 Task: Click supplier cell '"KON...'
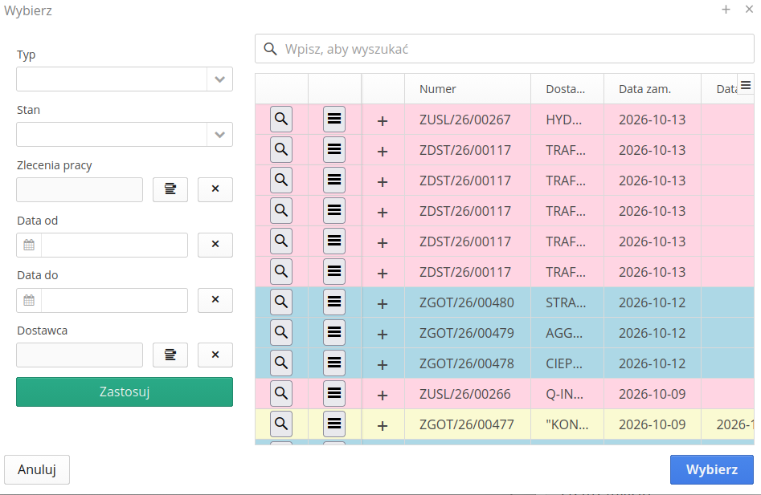(x=567, y=424)
